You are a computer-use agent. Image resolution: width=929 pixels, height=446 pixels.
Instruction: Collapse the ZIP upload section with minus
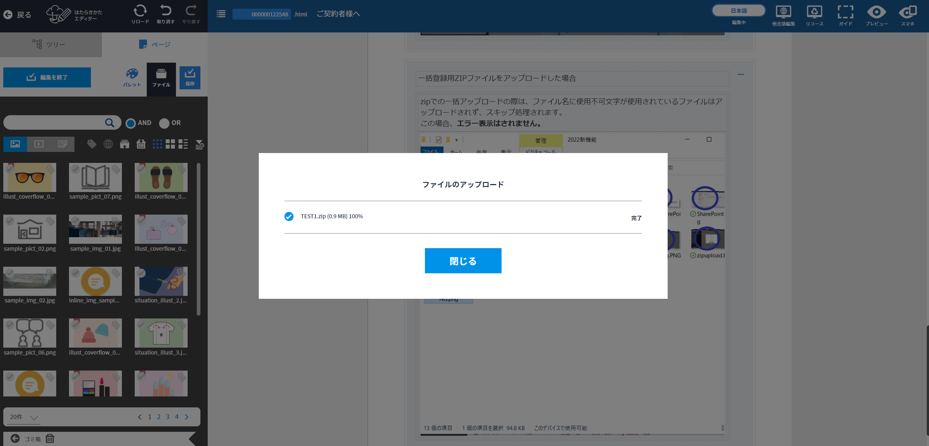point(741,75)
